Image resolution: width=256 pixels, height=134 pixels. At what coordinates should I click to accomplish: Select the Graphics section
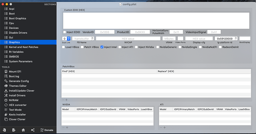[x=28, y=42]
